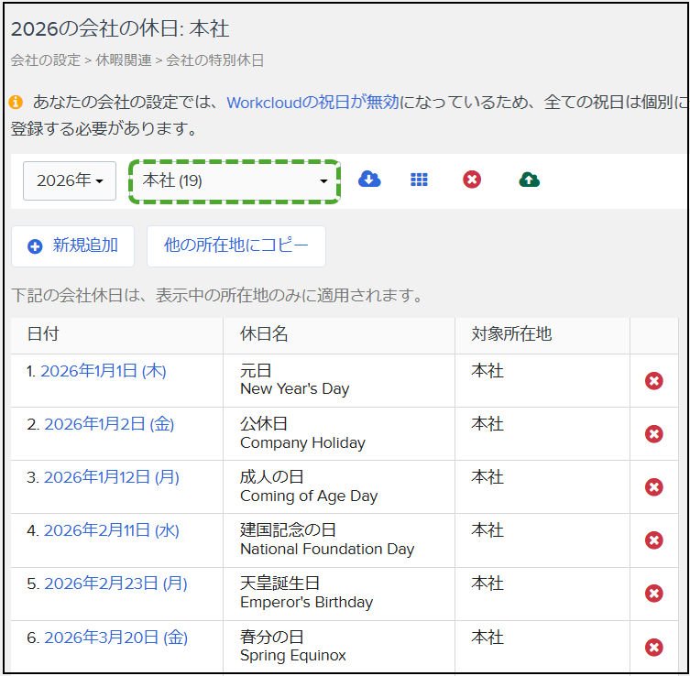Remove the 建国記念の日 holiday entry
The width and height of the screenshot is (690, 676).
653,540
